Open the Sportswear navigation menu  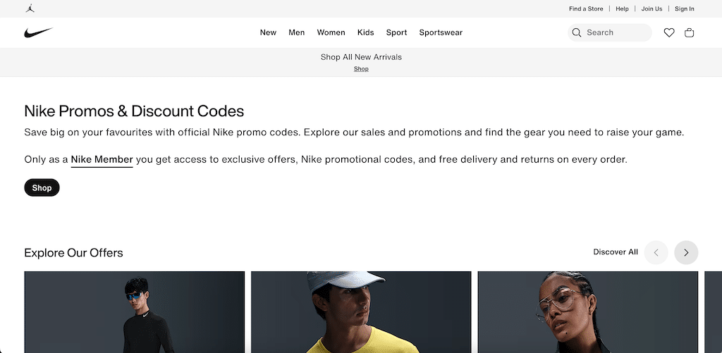point(441,32)
